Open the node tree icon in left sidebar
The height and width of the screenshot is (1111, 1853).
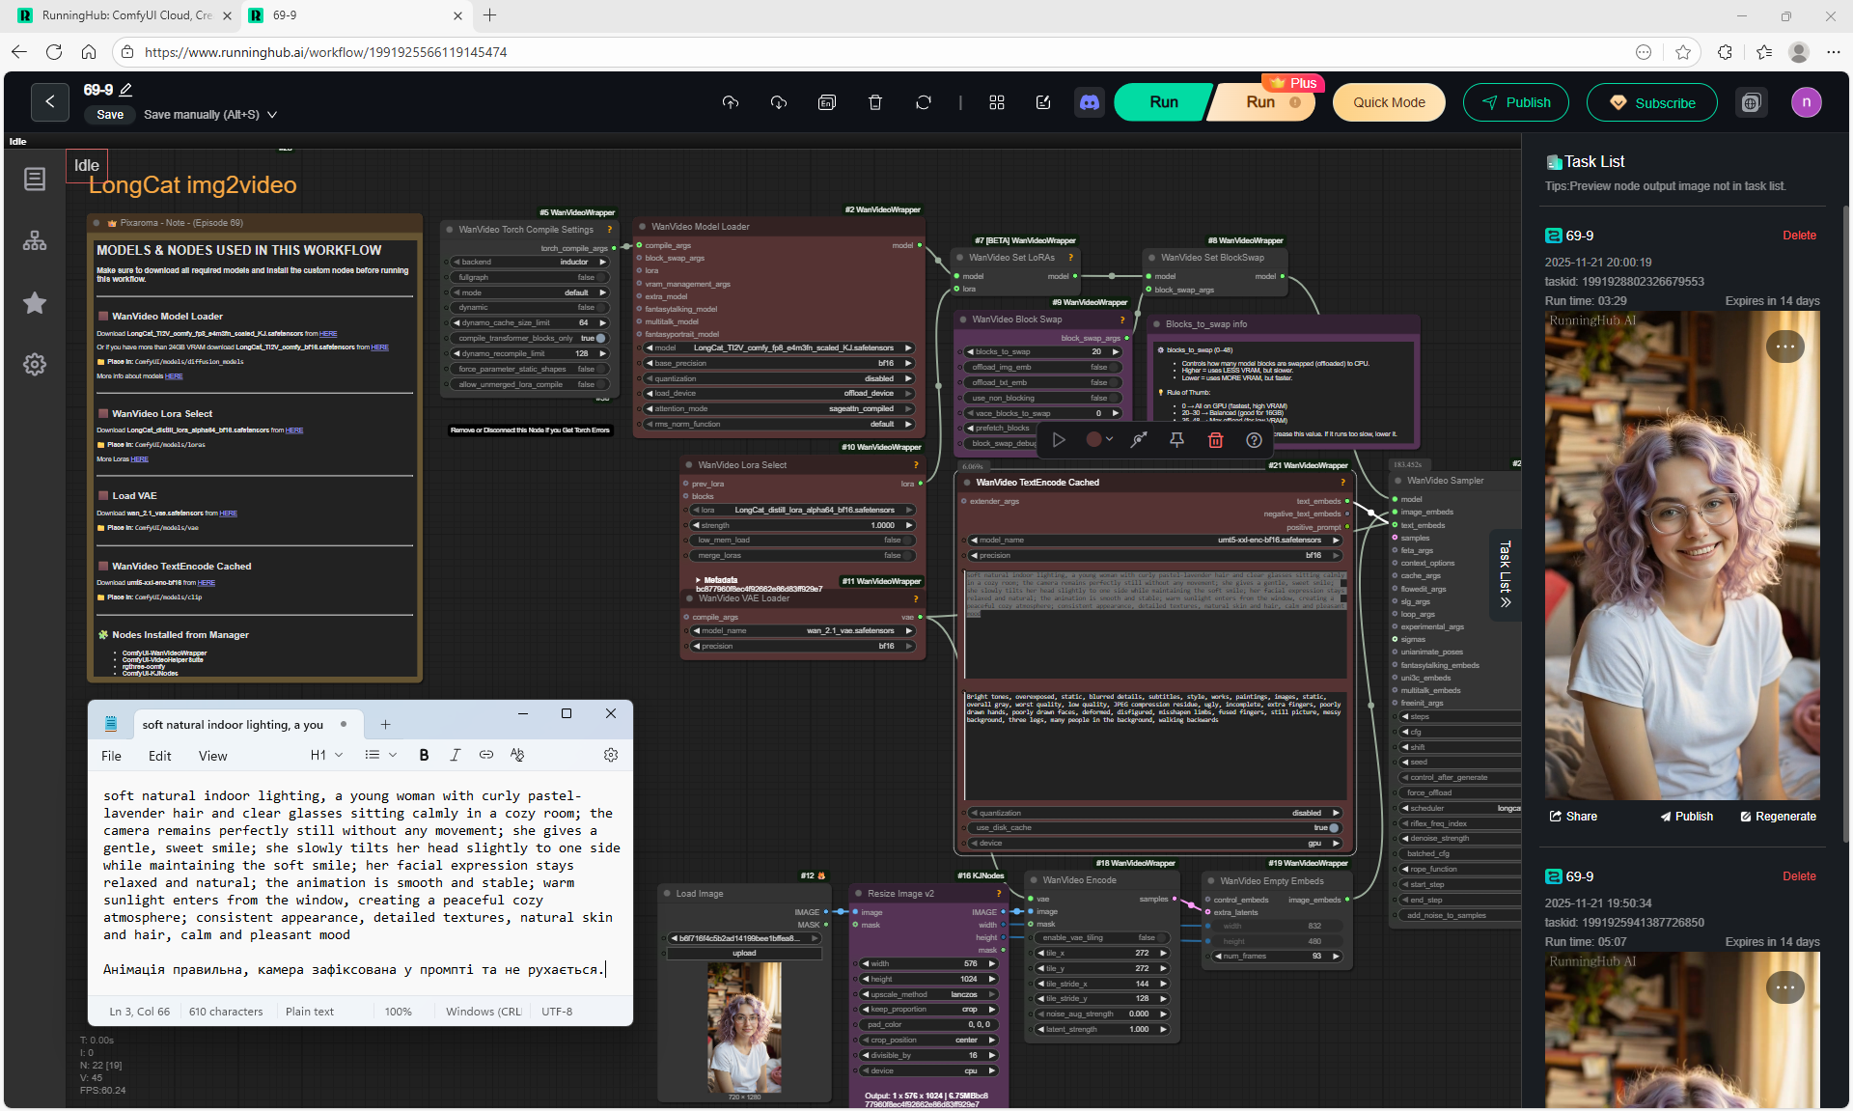pos(35,241)
